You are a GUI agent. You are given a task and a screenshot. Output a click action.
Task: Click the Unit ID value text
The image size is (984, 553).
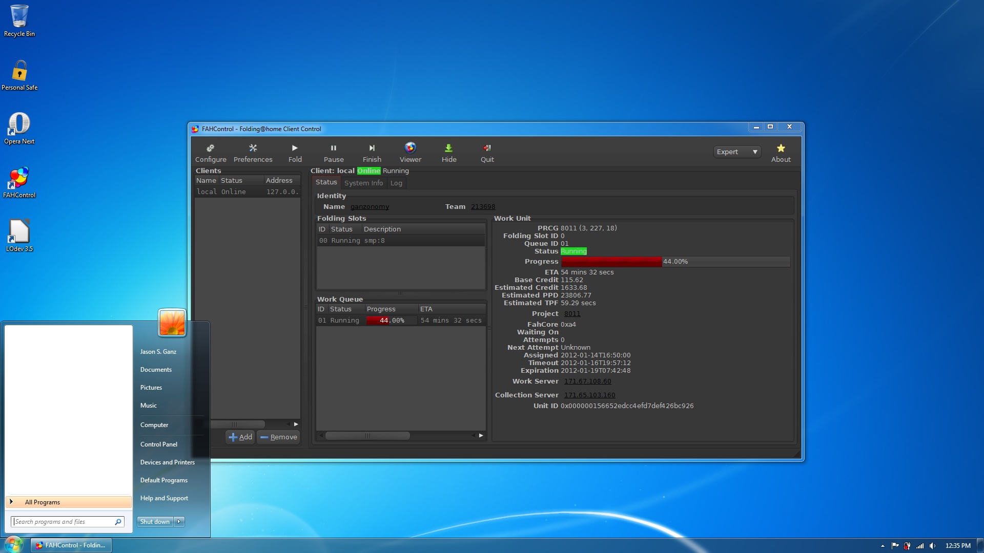click(627, 406)
